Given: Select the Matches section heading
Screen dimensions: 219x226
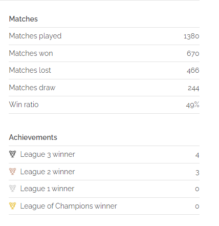Looking at the screenshot, I should coord(24,19).
